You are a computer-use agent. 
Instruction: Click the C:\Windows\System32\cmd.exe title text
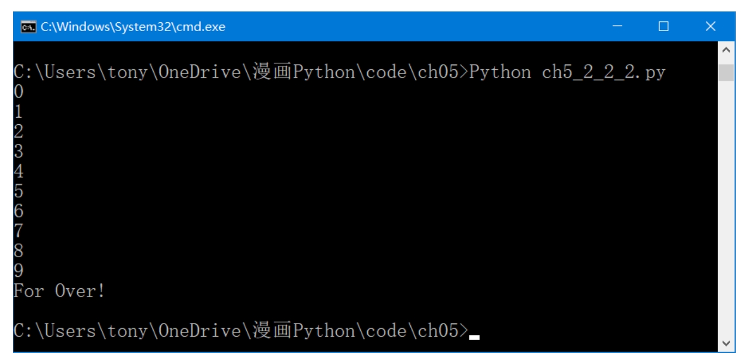tap(133, 27)
